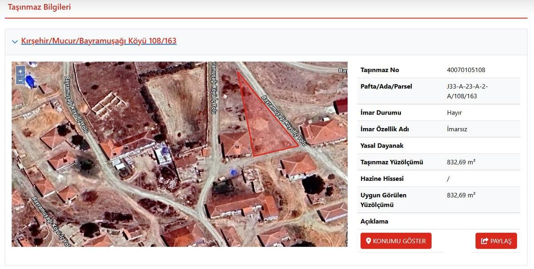Click the location pin icon on KONUMU GÖSTER

pos(368,241)
